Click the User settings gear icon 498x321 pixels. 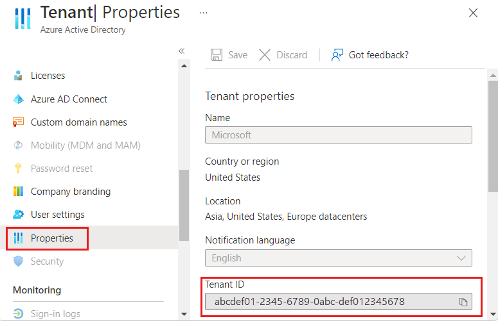point(18,215)
